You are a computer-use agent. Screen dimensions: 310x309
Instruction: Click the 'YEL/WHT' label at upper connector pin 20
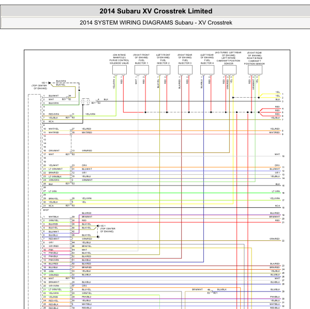pyautogui.click(x=54, y=165)
